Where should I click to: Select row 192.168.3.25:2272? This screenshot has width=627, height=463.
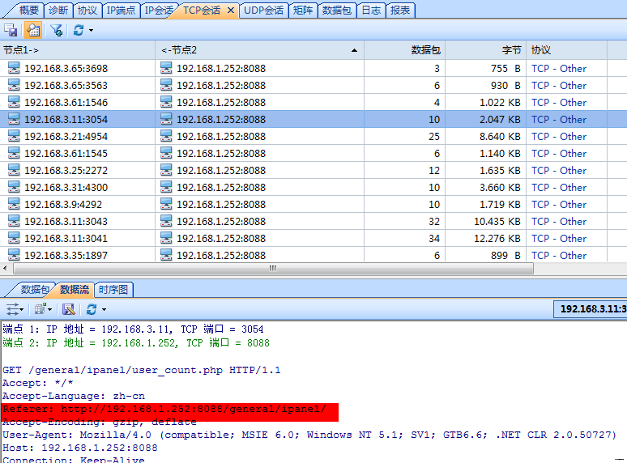click(x=313, y=170)
